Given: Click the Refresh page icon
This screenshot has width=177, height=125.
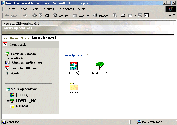Looking at the screenshot, I should tap(41, 15).
